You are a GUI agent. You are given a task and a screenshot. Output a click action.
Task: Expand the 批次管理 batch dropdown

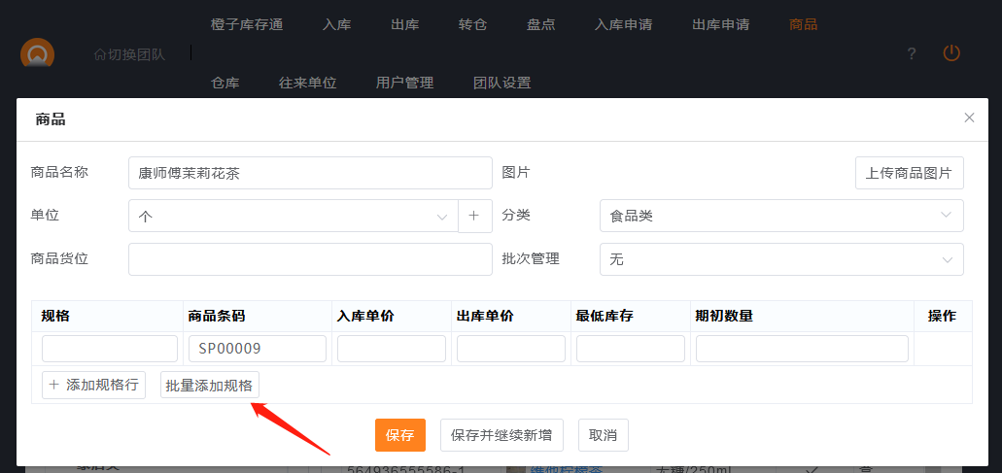click(x=780, y=259)
